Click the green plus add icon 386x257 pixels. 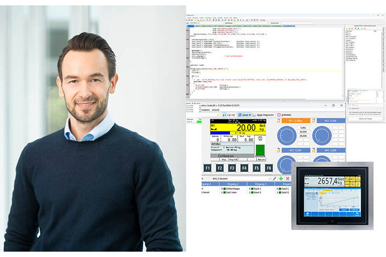click(281, 178)
